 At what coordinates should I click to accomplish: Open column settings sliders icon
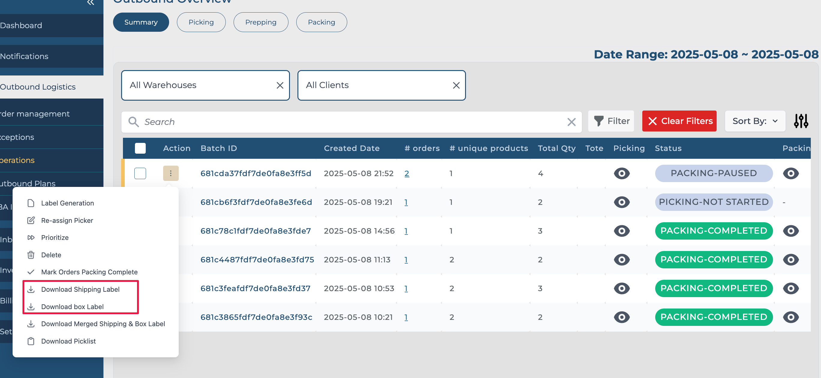(801, 121)
